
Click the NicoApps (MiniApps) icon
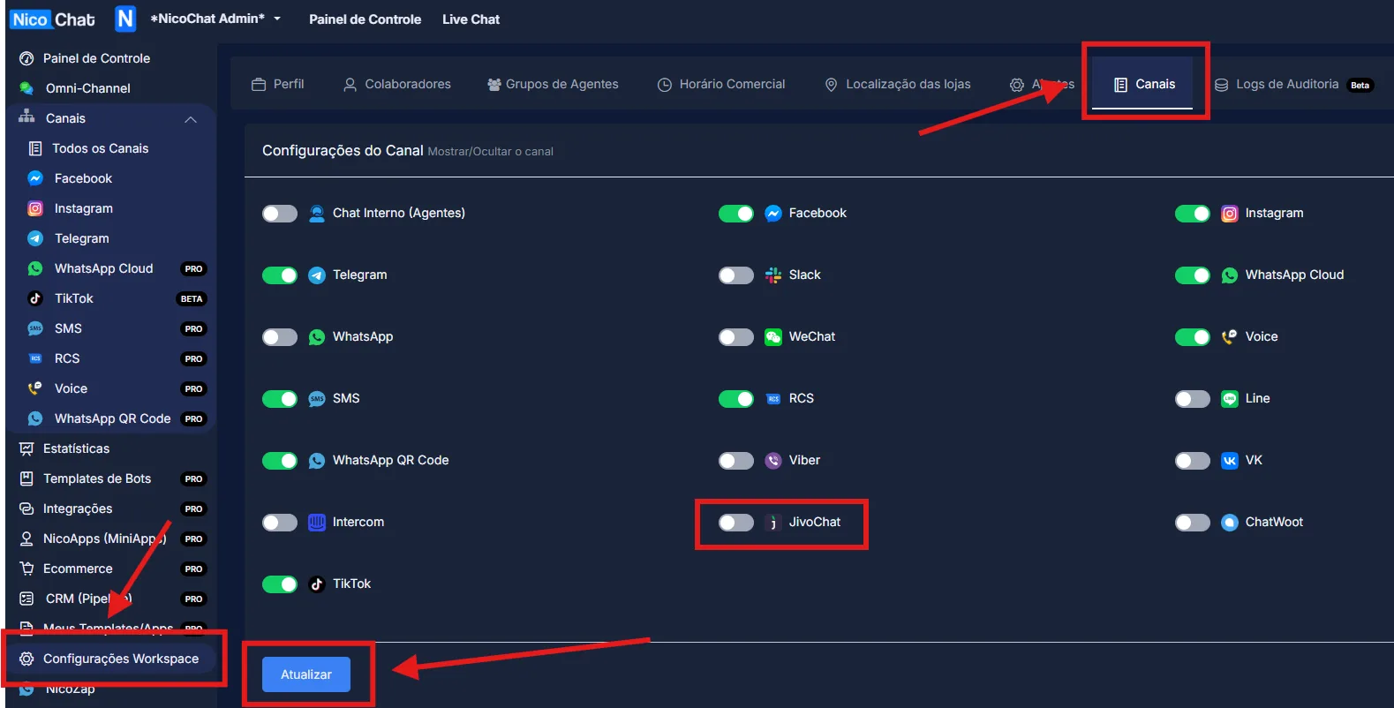pos(26,539)
